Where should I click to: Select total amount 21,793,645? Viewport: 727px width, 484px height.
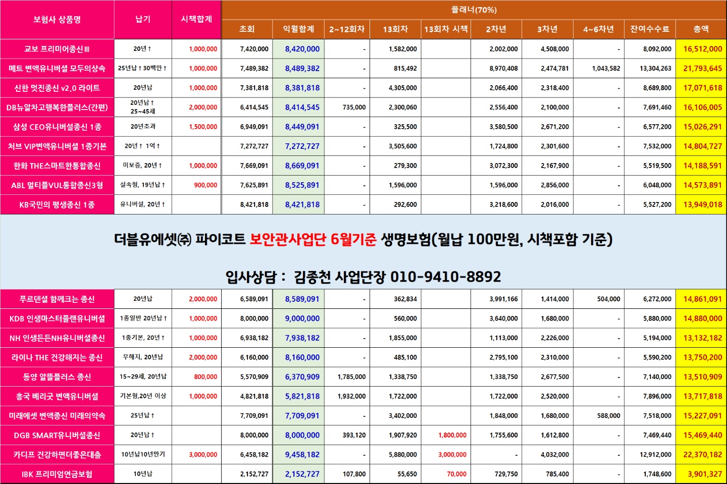702,68
